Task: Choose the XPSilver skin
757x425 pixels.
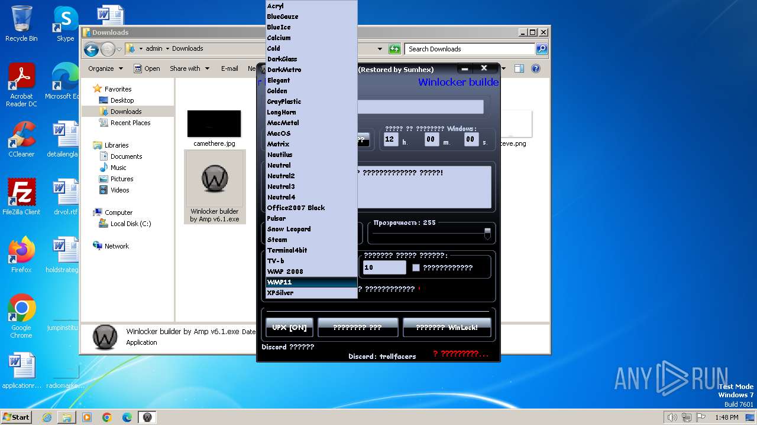Action: [x=312, y=293]
